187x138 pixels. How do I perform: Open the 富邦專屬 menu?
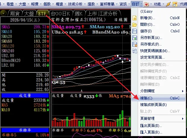[x=107, y=4]
